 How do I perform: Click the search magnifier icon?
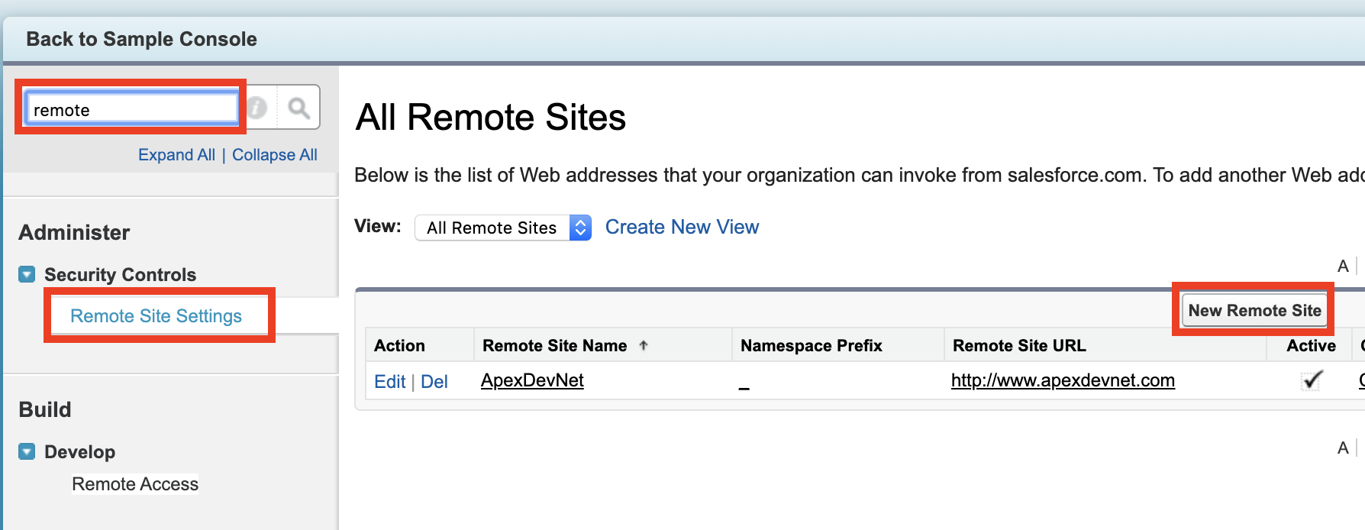tap(298, 108)
